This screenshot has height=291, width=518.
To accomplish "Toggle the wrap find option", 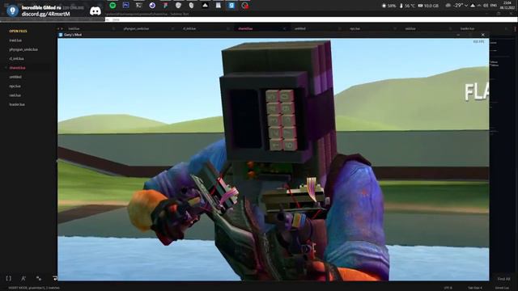I will pyautogui.click(x=55, y=278).
